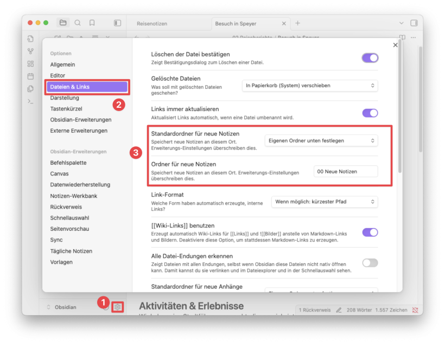Enable 'Alle Datei-Endungen erkennen' toggle
Screen dimensions: 445x344
coord(370,263)
